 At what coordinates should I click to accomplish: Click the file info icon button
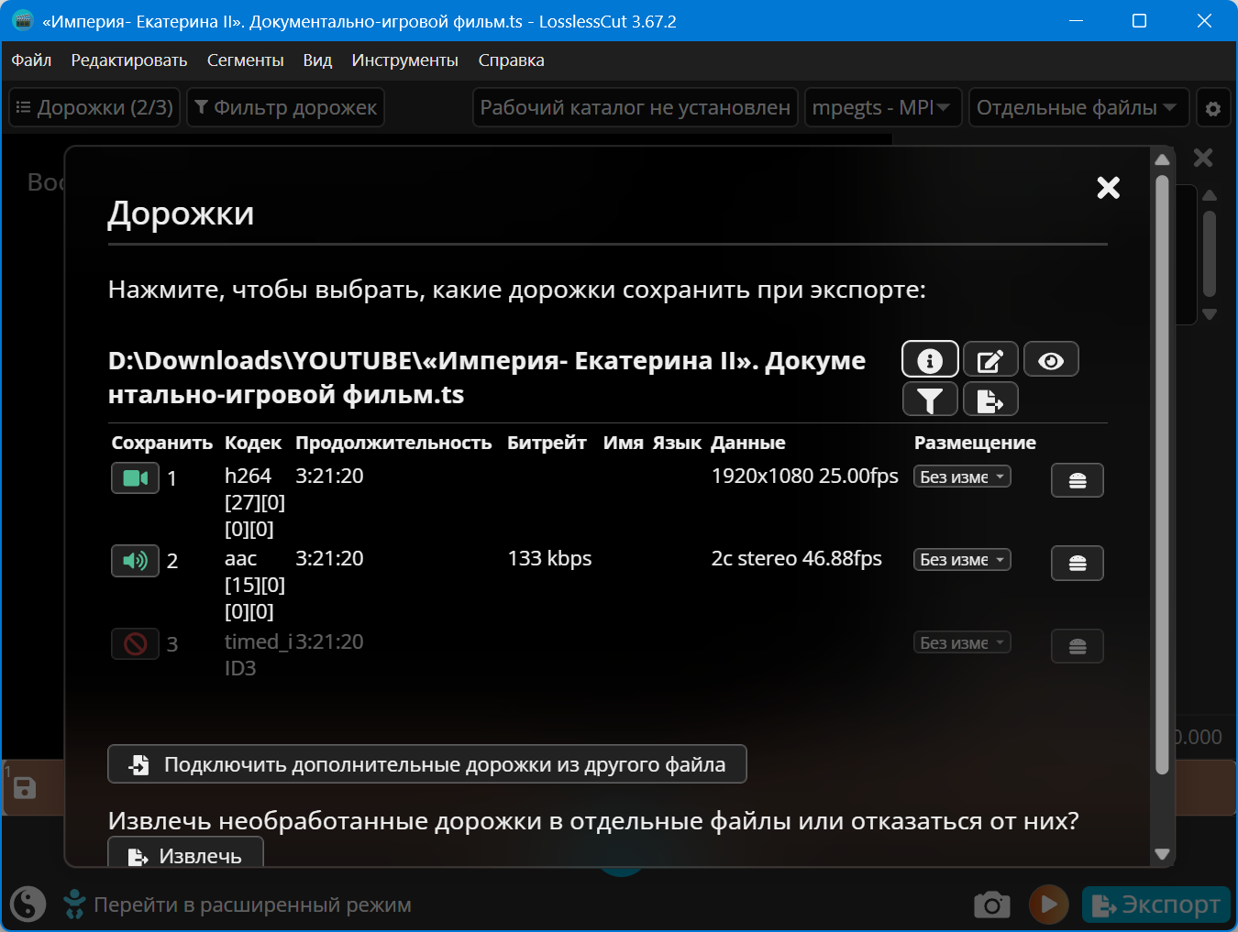[930, 360]
